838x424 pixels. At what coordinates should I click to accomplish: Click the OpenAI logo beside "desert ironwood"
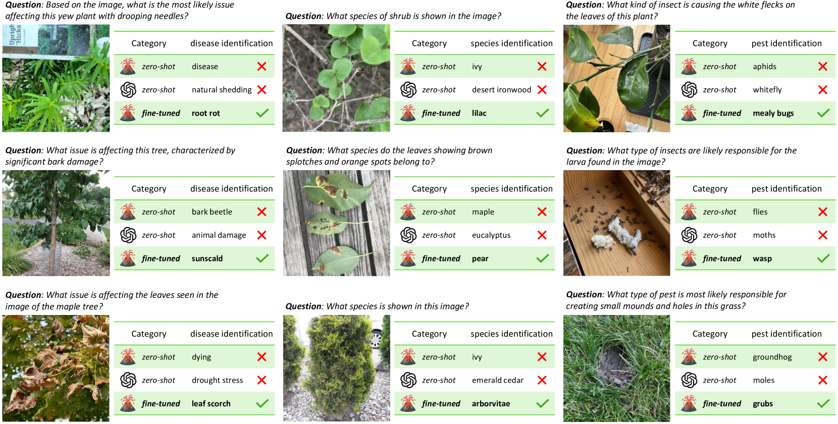408,90
